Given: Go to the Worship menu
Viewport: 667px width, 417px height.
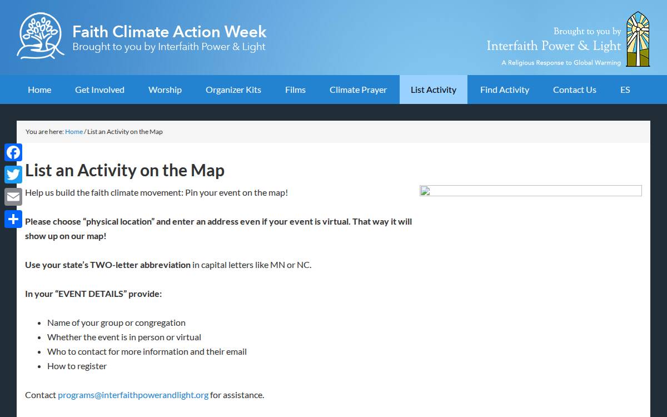Looking at the screenshot, I should [165, 90].
